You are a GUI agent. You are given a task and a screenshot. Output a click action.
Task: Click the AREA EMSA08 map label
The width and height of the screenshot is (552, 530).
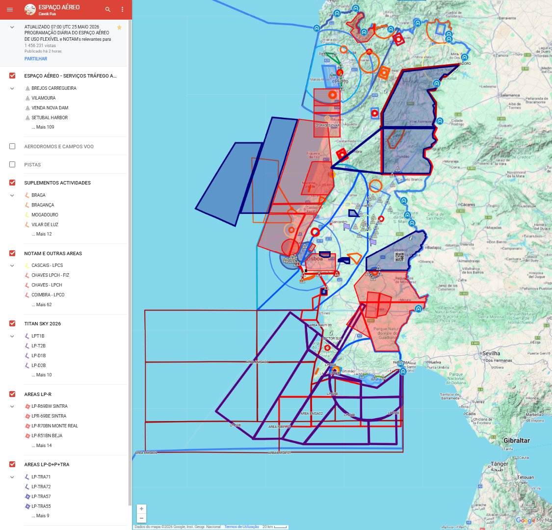pos(257,362)
